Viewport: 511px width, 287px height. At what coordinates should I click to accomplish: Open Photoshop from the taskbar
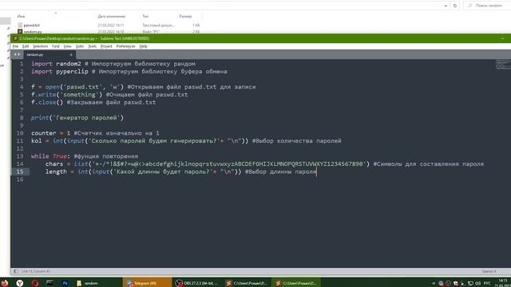point(65,283)
